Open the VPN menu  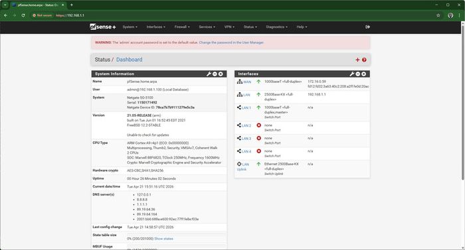coord(229,27)
